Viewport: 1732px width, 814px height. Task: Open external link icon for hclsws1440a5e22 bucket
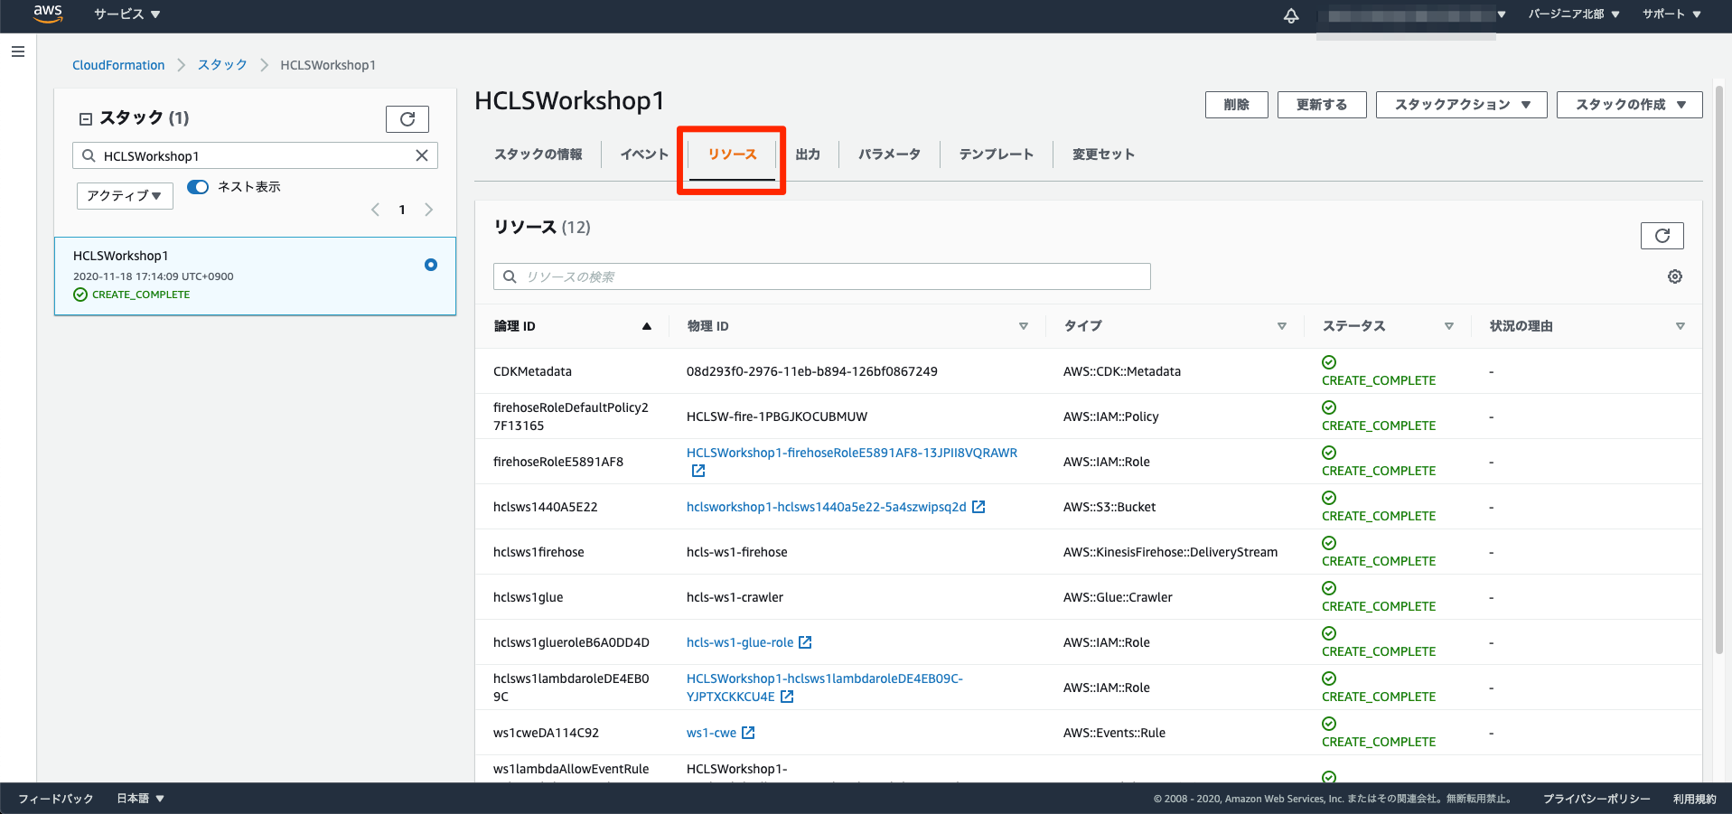coord(978,507)
